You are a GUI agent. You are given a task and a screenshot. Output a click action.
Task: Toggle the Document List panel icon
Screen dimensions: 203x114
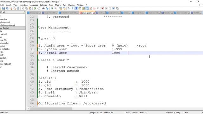(x=87, y=9)
